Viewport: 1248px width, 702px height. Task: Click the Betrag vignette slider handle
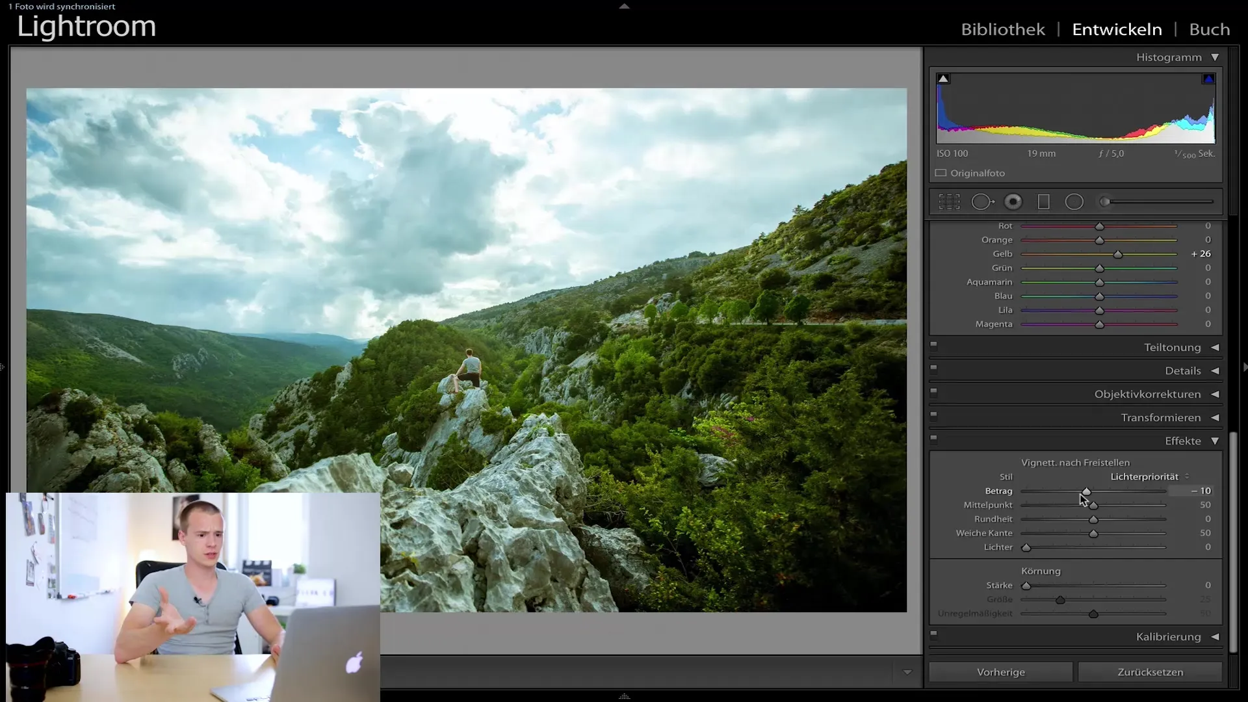coord(1086,491)
